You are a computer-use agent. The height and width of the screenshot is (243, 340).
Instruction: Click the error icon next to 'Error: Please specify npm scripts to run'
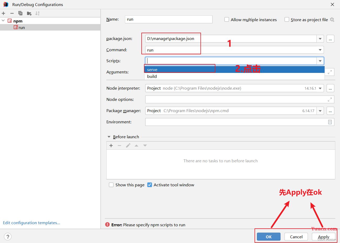coord(107,224)
